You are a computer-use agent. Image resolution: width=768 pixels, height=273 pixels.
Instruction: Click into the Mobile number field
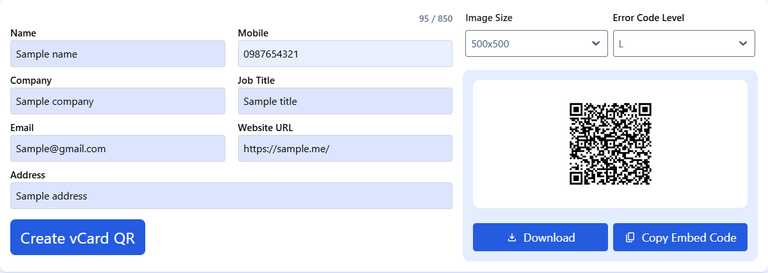tap(345, 54)
